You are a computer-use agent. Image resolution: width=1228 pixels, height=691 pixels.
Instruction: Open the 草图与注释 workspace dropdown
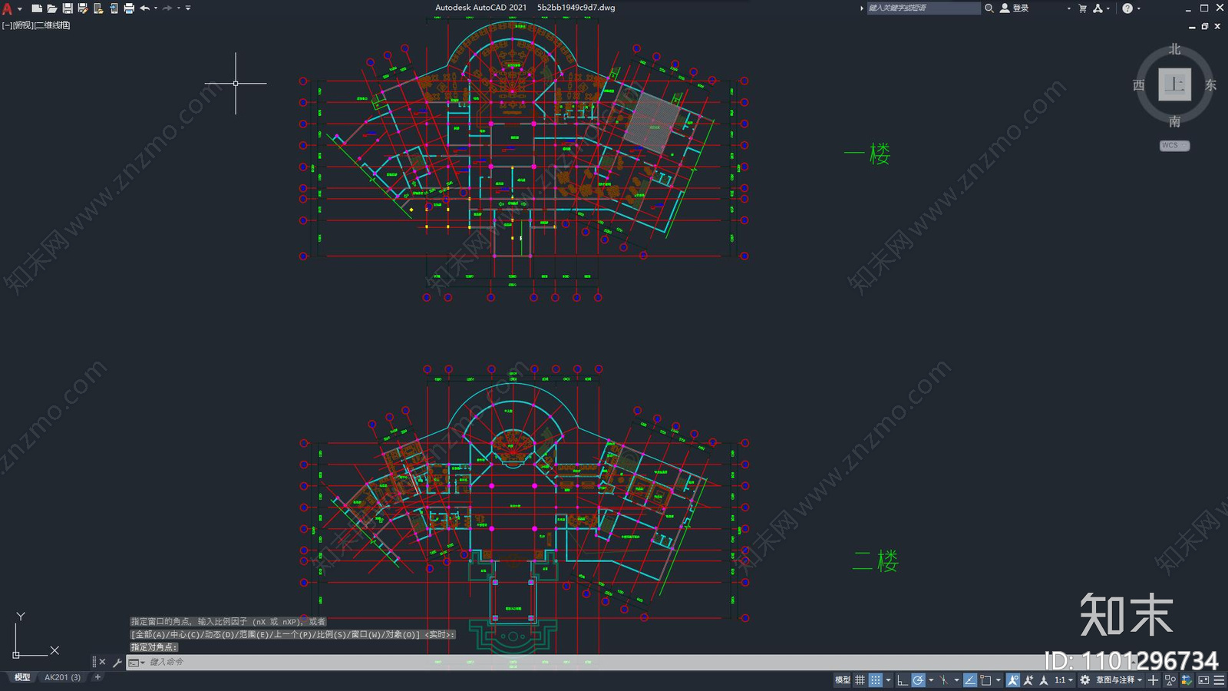pyautogui.click(x=1118, y=680)
